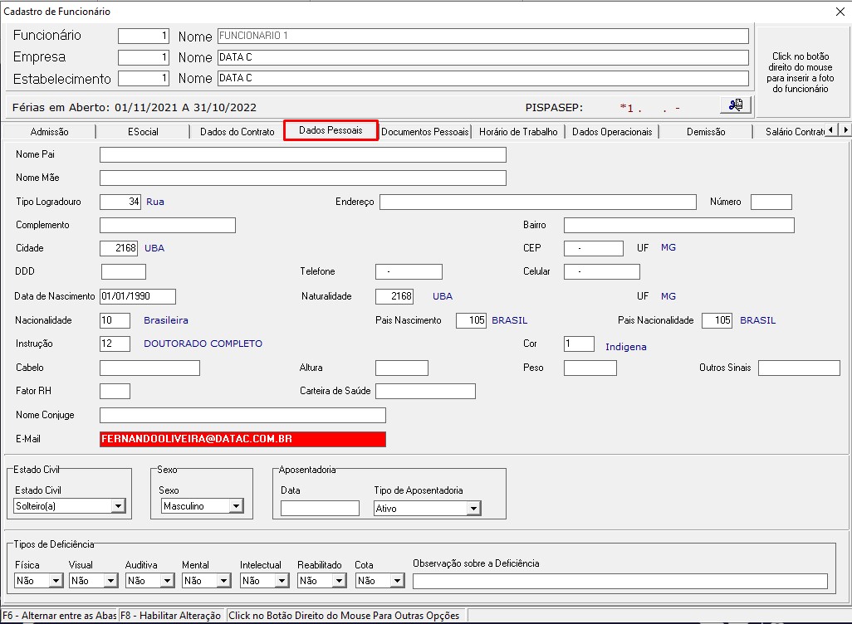Click the Estabelecimento code field
This screenshot has width=852, height=624.
tap(144, 78)
